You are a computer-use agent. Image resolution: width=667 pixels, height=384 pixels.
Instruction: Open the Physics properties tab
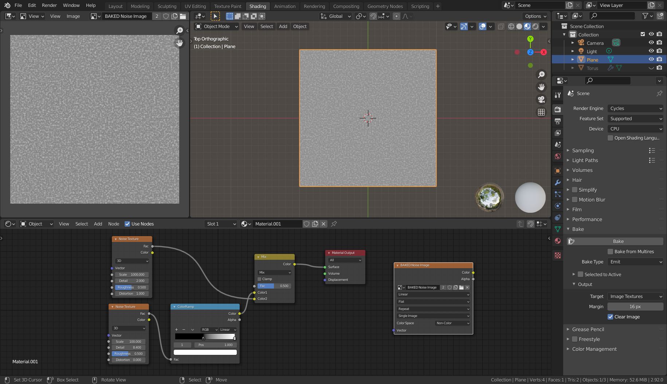tap(557, 206)
